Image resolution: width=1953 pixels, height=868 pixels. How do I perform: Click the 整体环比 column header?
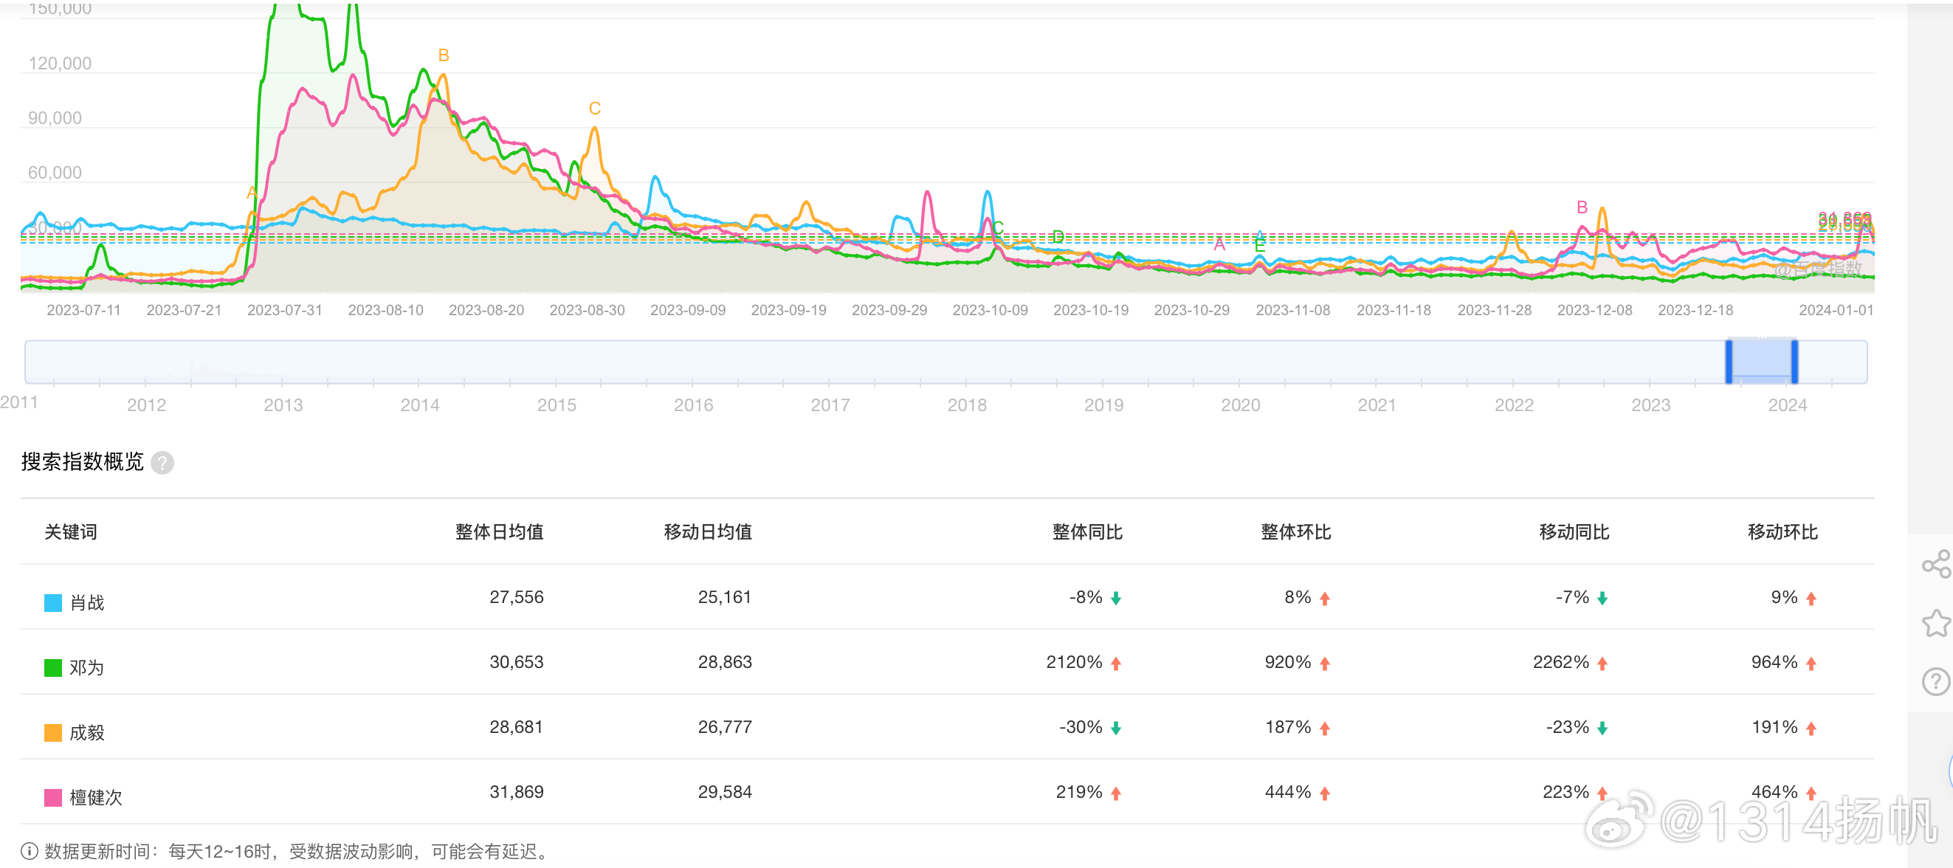coord(1295,531)
